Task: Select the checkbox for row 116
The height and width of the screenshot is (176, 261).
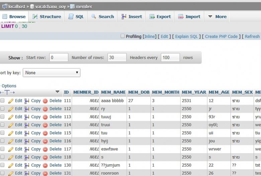Action: click(x=2, y=141)
